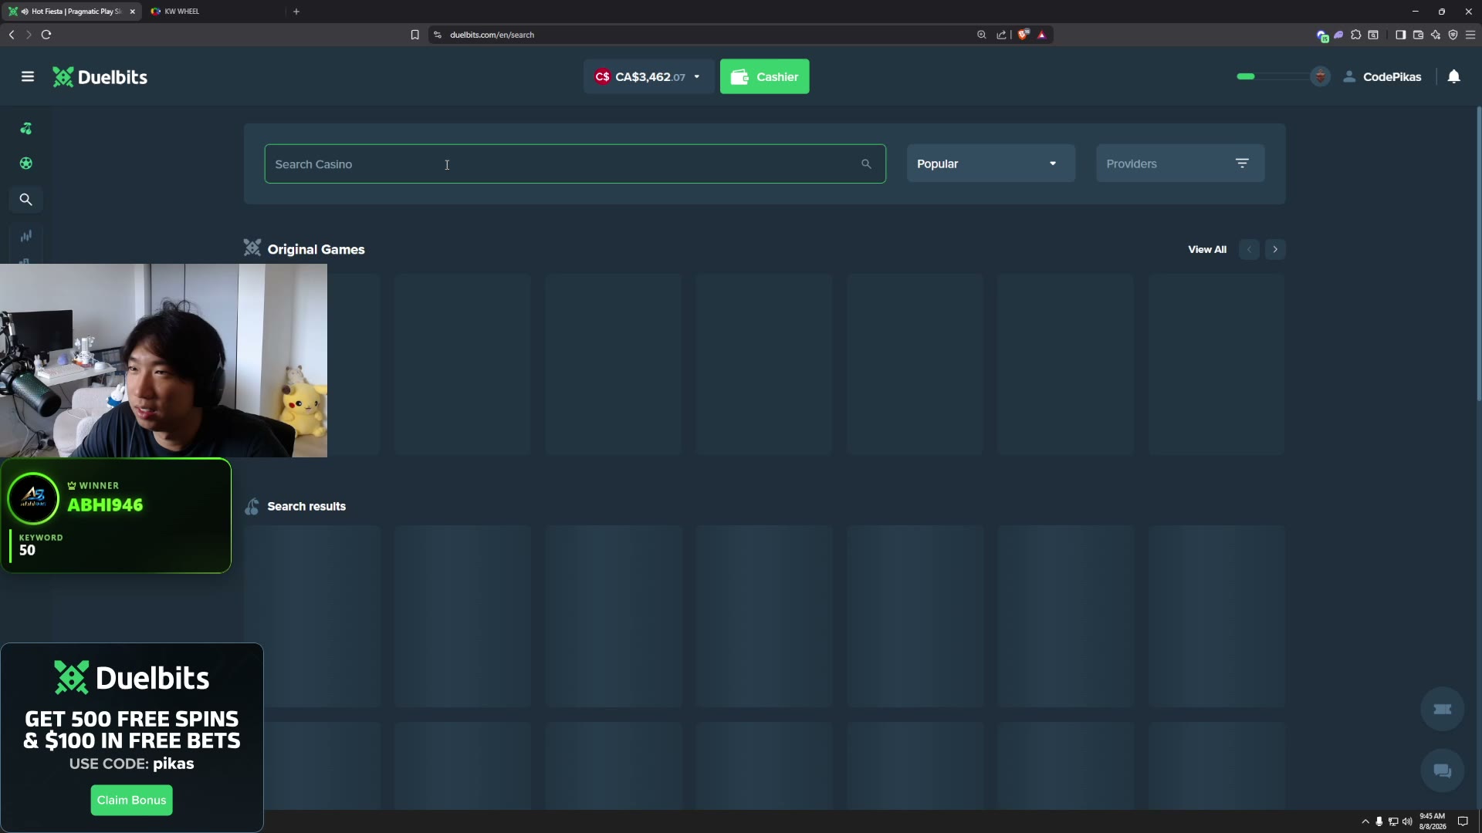
Task: Open the Brave Wallet icon
Action: 1418,35
